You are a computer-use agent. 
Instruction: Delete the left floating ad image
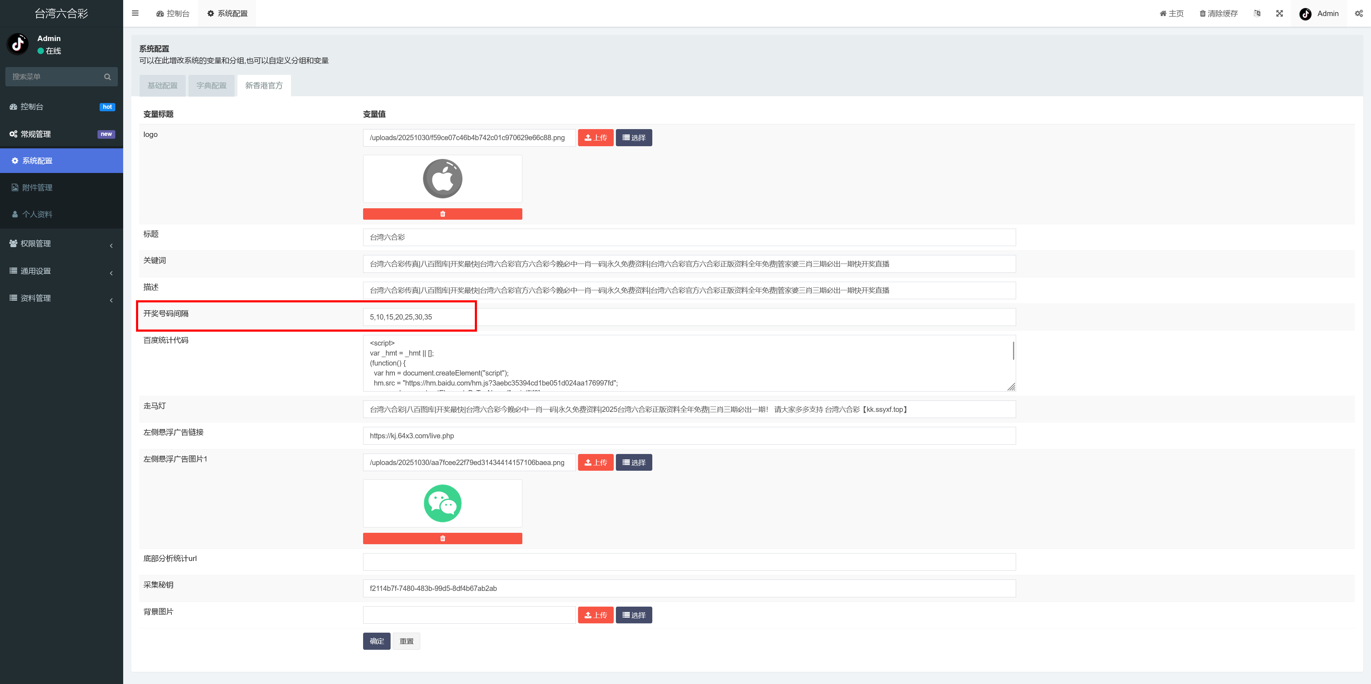coord(442,538)
